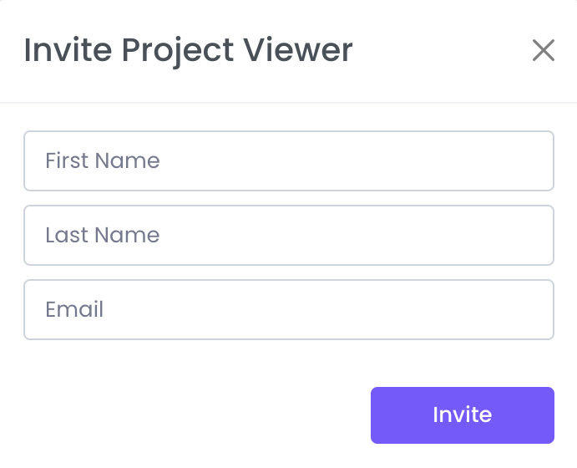577x468 pixels.
Task: Select the Last Name entry box
Action: click(289, 235)
